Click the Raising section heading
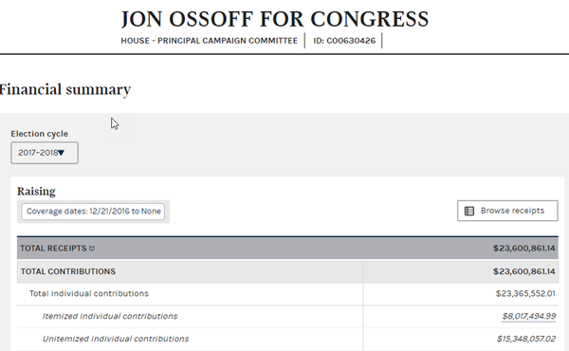Image resolution: width=569 pixels, height=351 pixels. pyautogui.click(x=36, y=191)
